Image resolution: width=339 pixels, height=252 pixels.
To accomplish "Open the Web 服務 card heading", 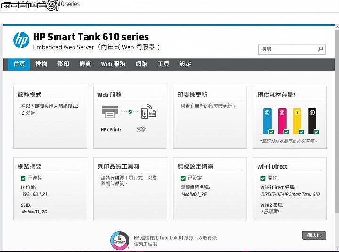I will tap(109, 95).
